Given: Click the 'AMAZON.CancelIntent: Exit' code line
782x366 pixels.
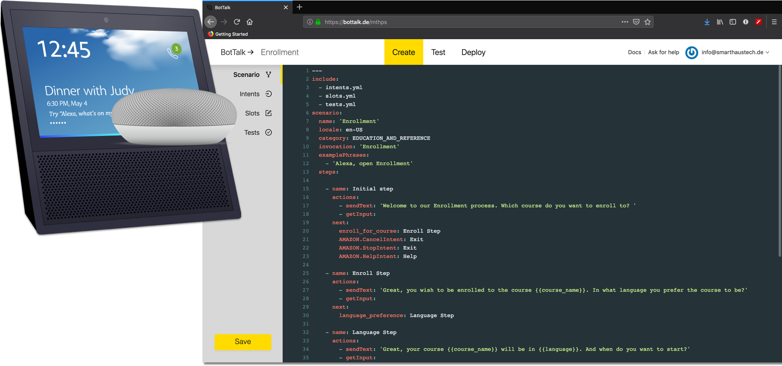Looking at the screenshot, I should [x=381, y=239].
